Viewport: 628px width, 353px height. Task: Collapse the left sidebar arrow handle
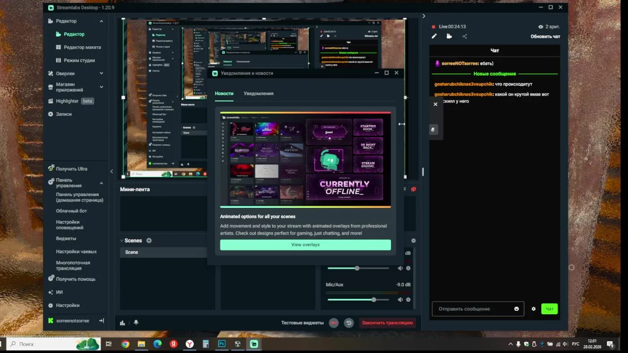pos(112,172)
